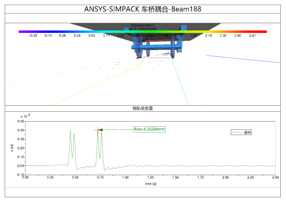This screenshot has width=286, height=202.
Task: Click the Displacement Z w.r.t. Undeformed label
Action: [x=143, y=27]
